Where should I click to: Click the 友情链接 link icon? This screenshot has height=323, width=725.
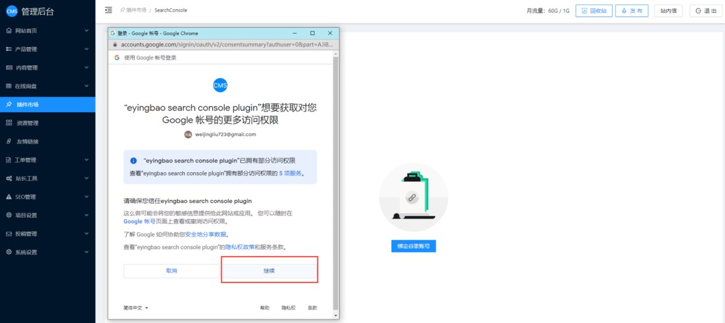tap(8, 141)
